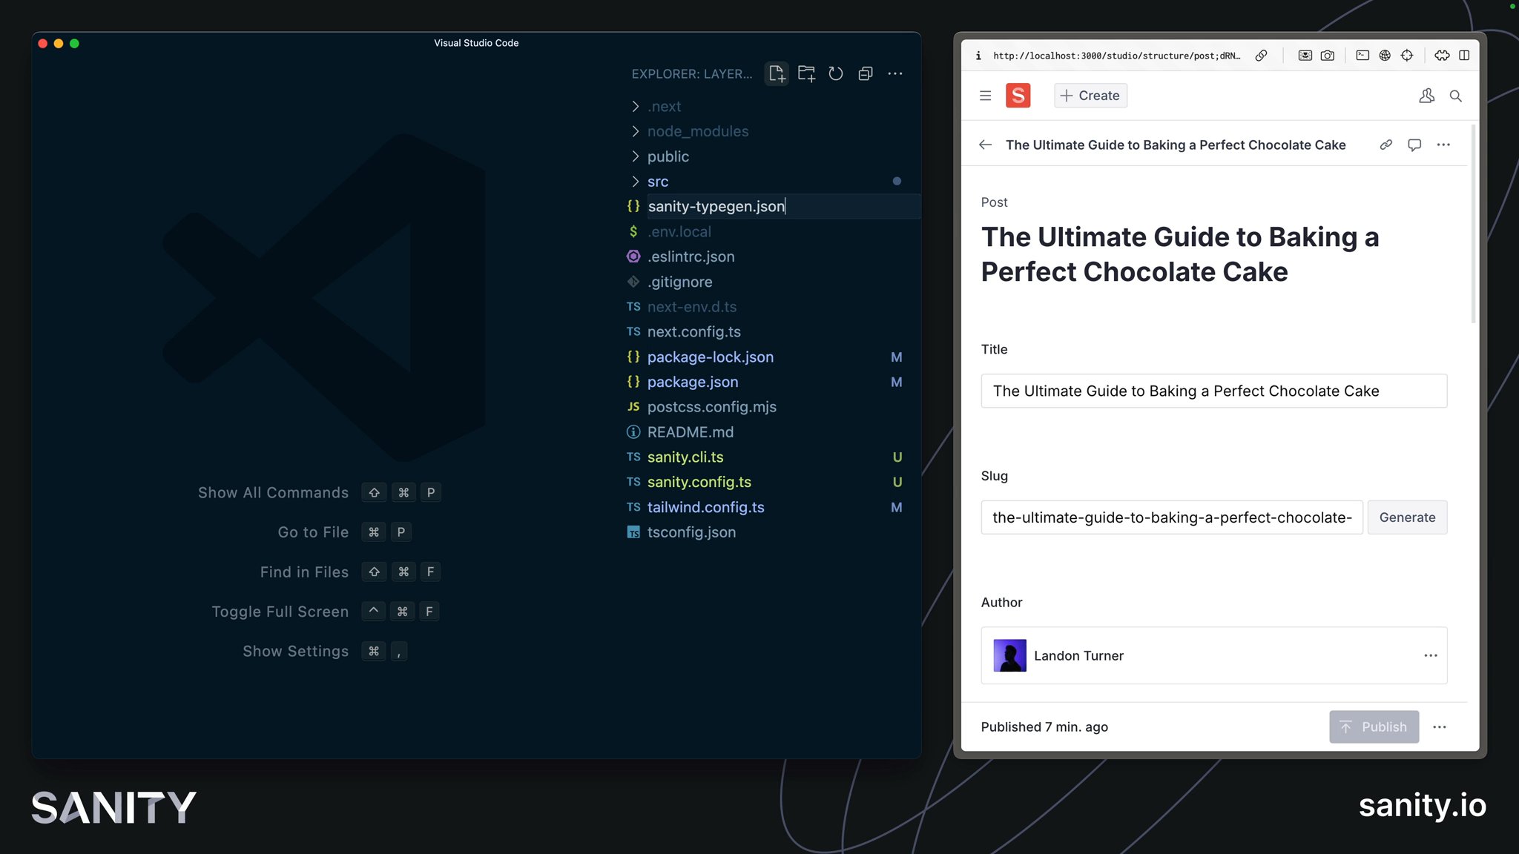
Task: Open document comments icon
Action: click(1414, 145)
